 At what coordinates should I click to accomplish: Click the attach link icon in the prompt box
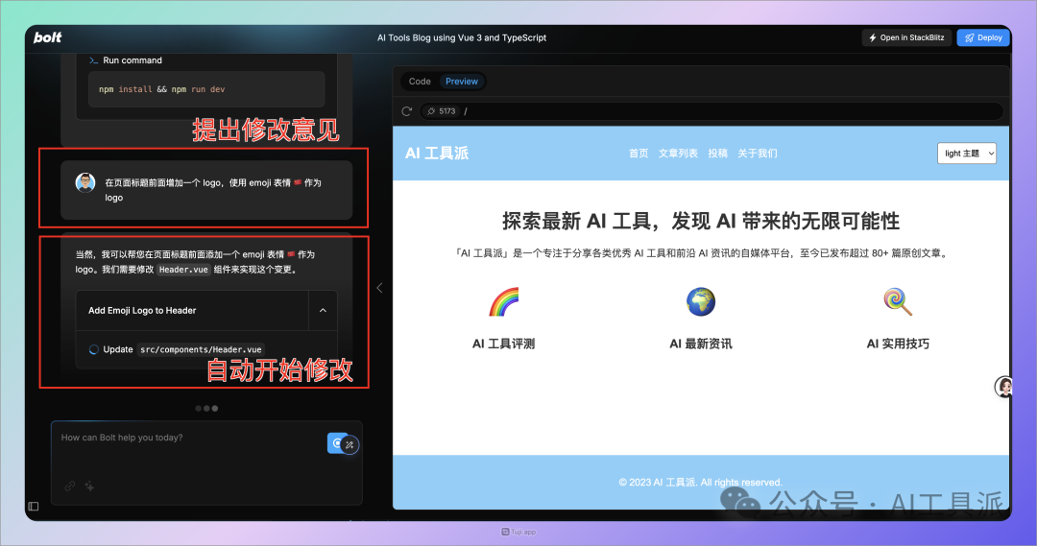click(69, 487)
